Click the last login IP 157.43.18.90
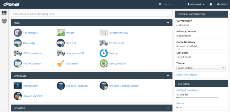The height and width of the screenshot is (112, 230). [183, 57]
